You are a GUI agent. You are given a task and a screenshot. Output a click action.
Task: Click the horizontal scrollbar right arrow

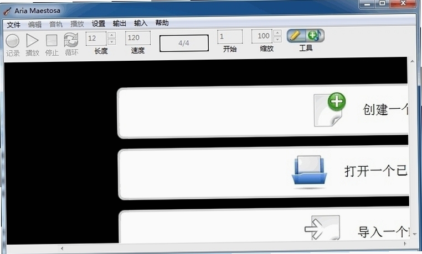coord(405,244)
